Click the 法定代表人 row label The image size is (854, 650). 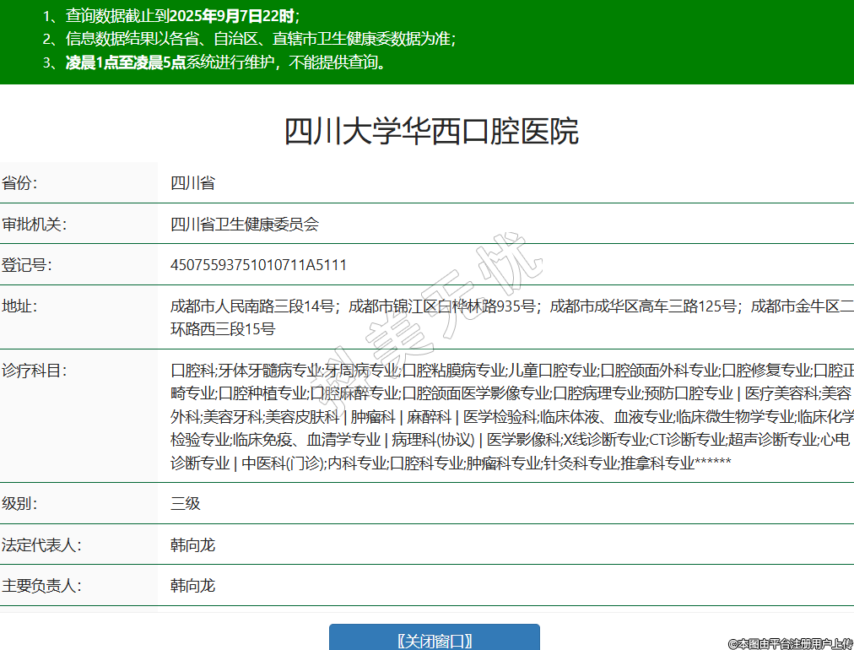click(x=41, y=544)
